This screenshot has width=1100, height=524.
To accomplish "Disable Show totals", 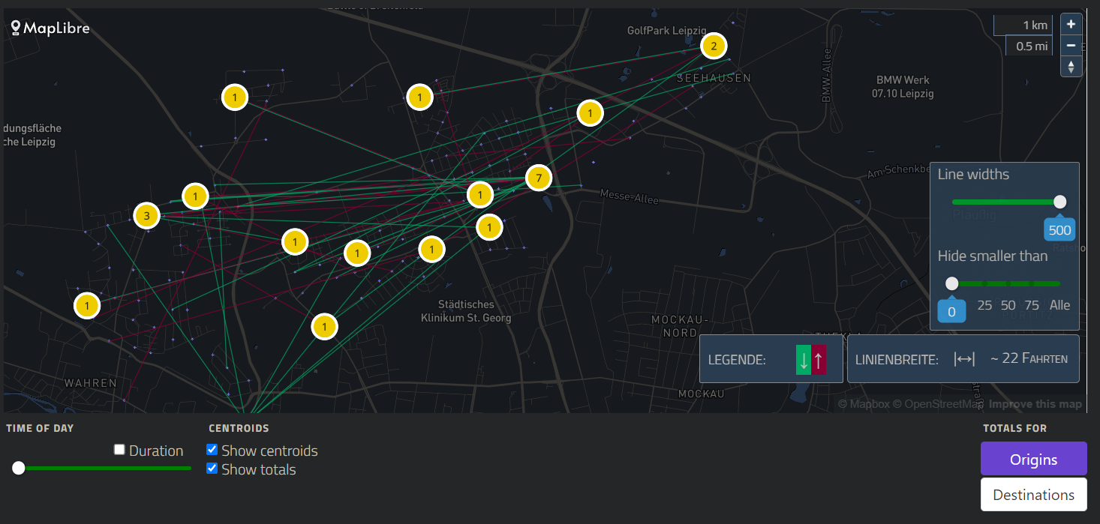I will (x=212, y=469).
